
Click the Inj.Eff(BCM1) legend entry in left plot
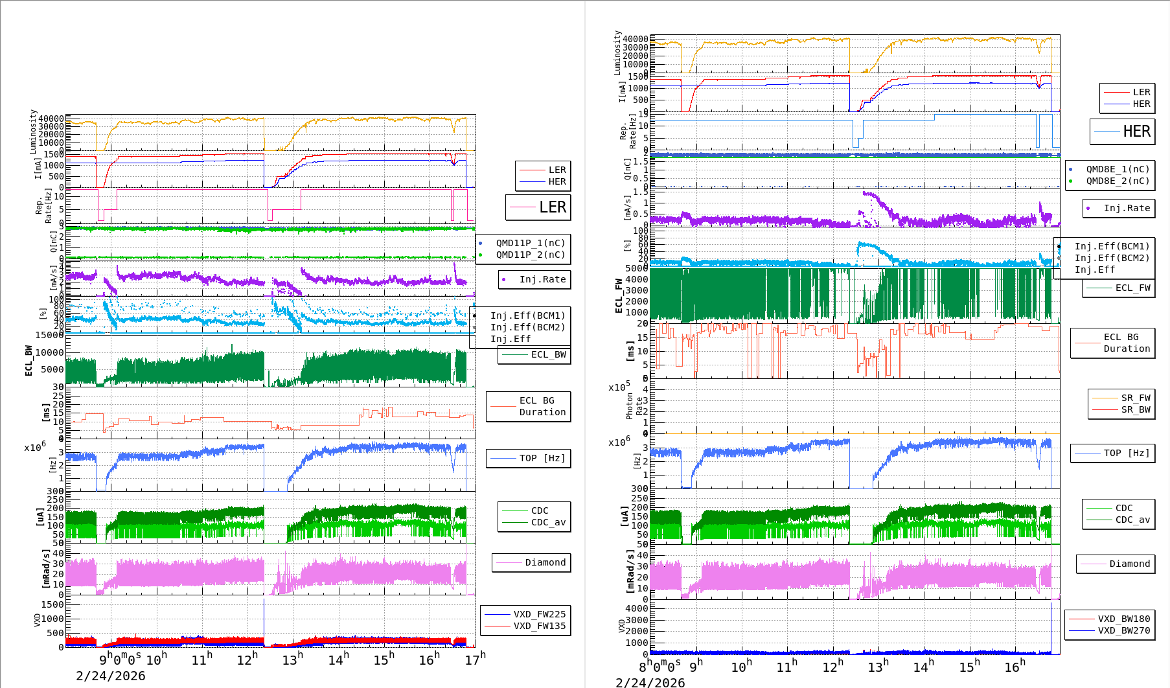coord(527,315)
